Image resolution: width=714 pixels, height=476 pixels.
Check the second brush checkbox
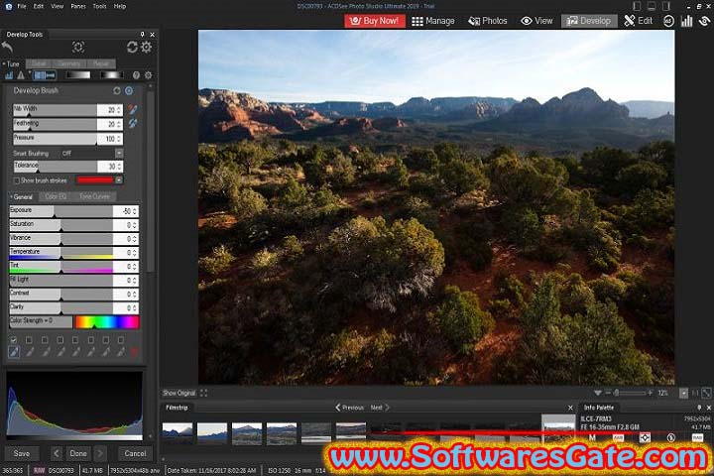click(x=29, y=340)
